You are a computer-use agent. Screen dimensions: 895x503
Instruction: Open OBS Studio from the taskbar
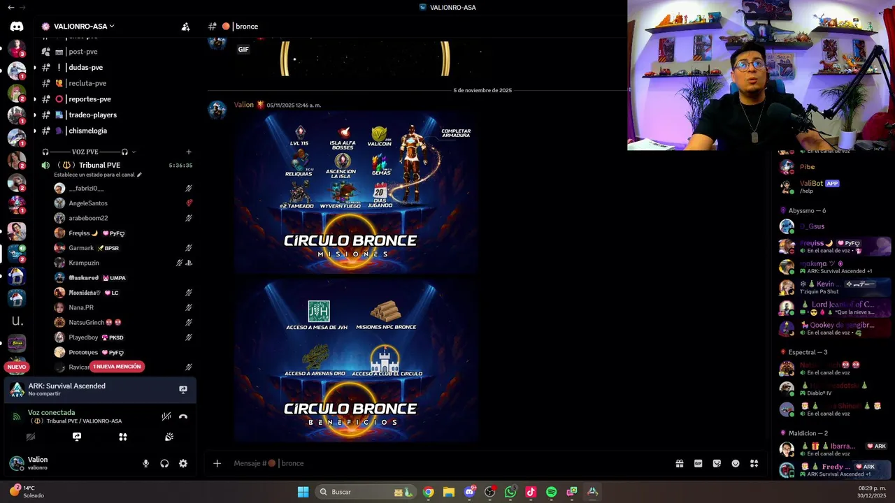click(489, 492)
